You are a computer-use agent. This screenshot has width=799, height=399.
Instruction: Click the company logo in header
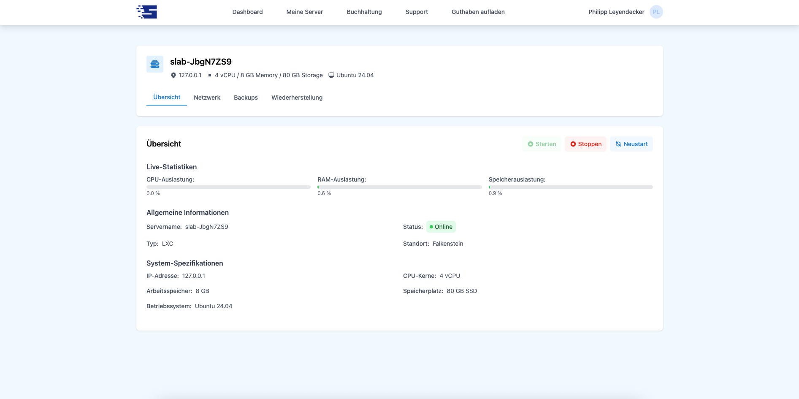(147, 12)
